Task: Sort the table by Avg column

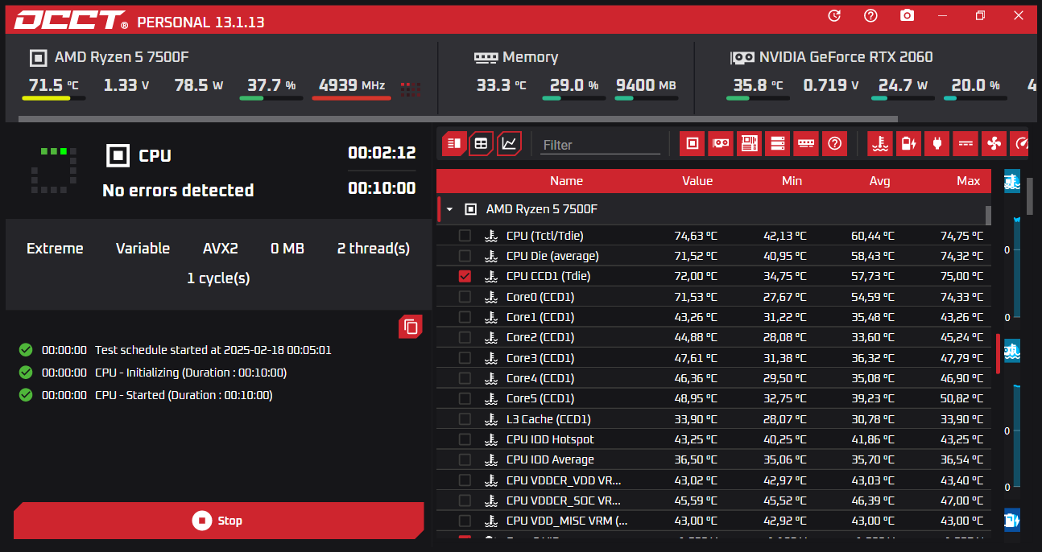Action: click(x=879, y=181)
